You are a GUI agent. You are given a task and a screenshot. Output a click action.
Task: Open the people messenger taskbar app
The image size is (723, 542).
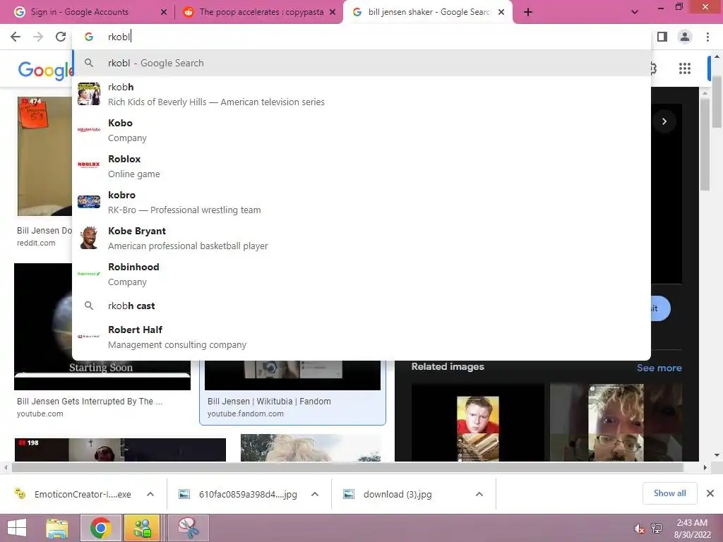pyautogui.click(x=142, y=528)
